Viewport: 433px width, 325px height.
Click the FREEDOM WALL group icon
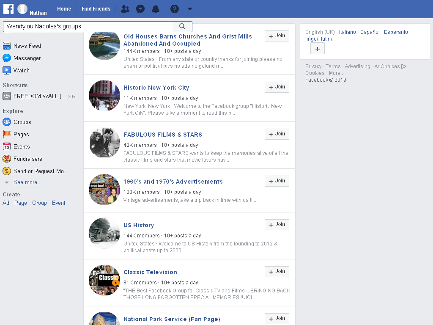click(7, 96)
